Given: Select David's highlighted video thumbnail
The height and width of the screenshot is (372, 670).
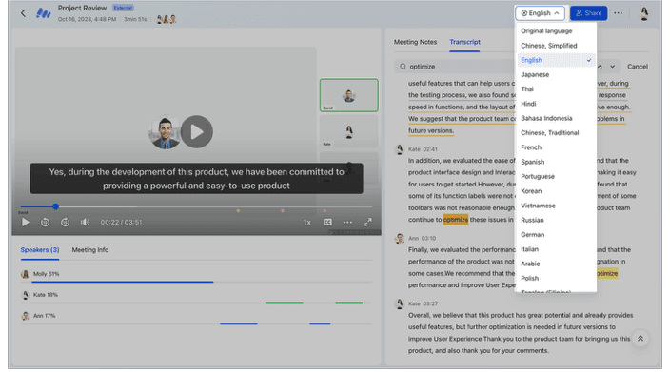Looking at the screenshot, I should pyautogui.click(x=348, y=95).
